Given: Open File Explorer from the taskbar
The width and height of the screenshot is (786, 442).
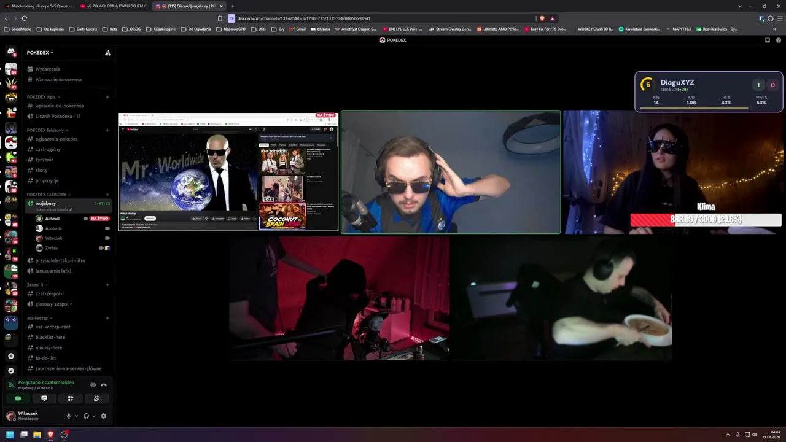Looking at the screenshot, I should coord(37,435).
